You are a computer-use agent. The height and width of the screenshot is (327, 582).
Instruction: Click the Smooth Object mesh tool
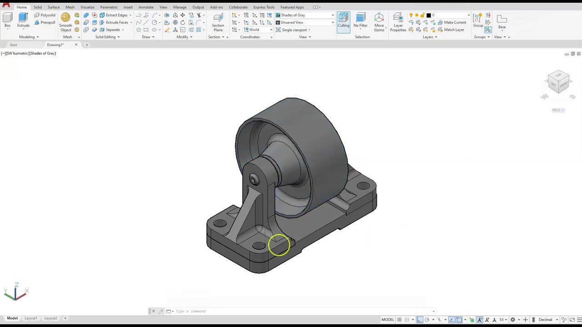[x=65, y=23]
